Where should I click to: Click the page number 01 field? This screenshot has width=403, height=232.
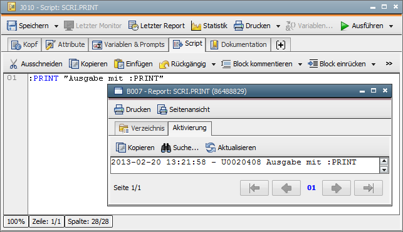311,188
